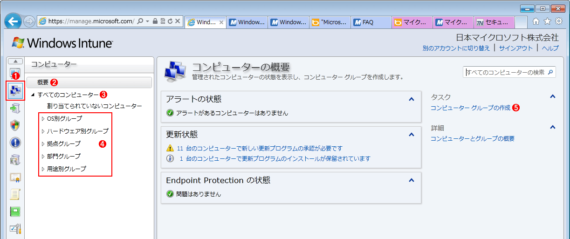Open the System Overview workspace icon

[x=15, y=72]
